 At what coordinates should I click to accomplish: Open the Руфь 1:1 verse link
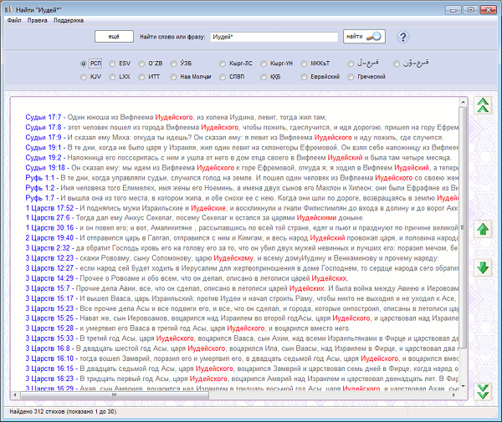click(41, 178)
